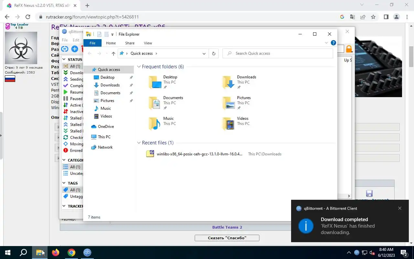Select Quick access in navigation pane
414x259 pixels.
[109, 70]
